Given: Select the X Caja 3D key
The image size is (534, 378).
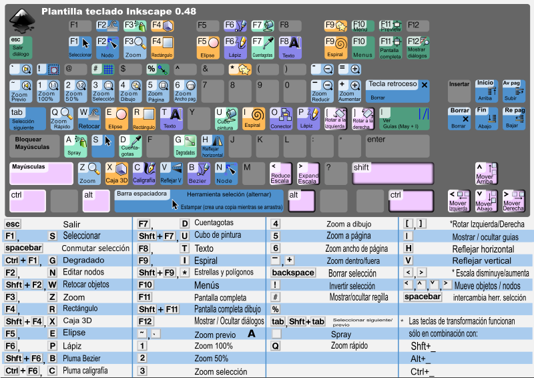Looking at the screenshot, I should coord(116,174).
